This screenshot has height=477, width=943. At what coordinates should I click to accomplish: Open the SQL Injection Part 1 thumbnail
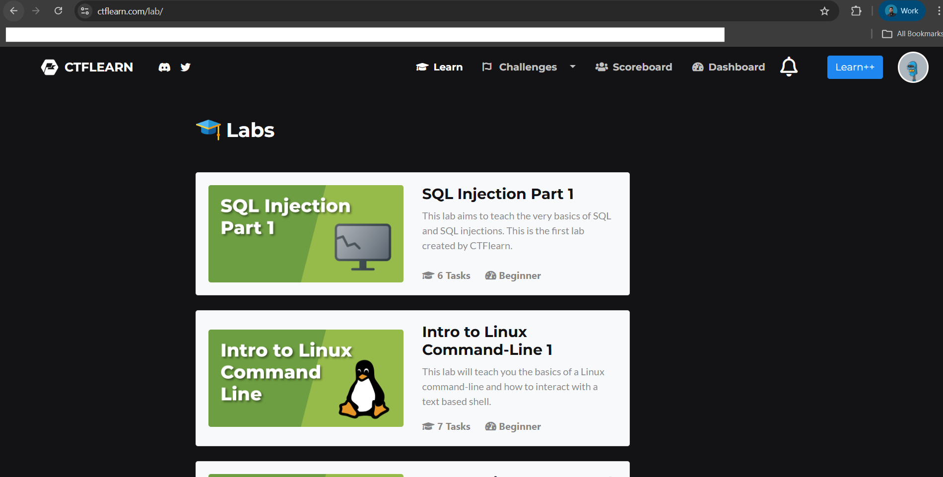tap(306, 234)
